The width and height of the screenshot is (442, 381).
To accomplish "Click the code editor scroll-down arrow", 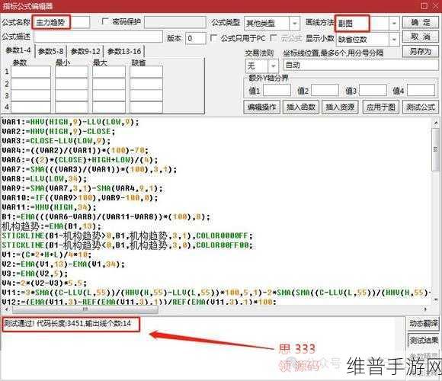I will click(x=435, y=299).
